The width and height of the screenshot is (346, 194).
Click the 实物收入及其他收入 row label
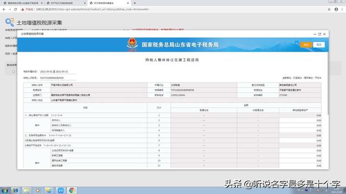(x=61, y=126)
